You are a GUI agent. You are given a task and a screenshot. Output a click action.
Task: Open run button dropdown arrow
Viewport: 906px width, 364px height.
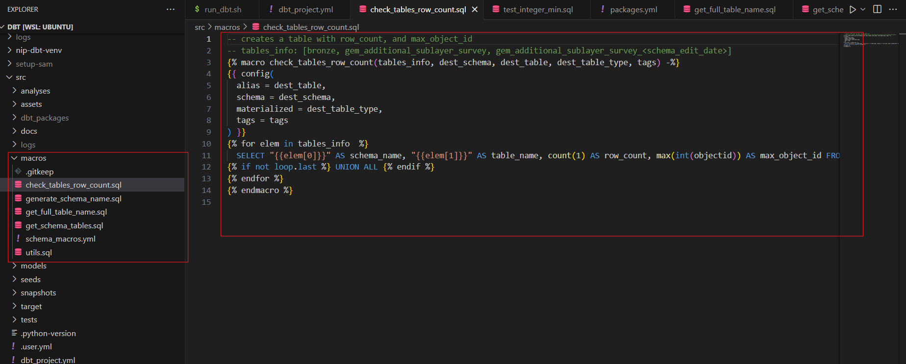tap(863, 9)
